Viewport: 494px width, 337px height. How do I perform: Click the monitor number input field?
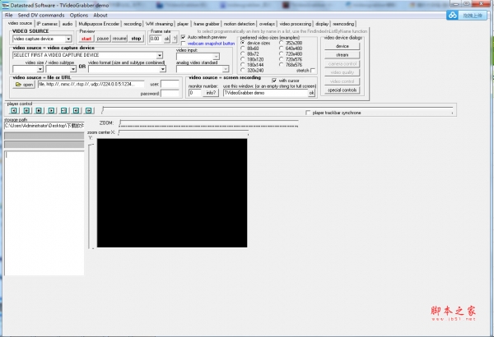(x=194, y=93)
